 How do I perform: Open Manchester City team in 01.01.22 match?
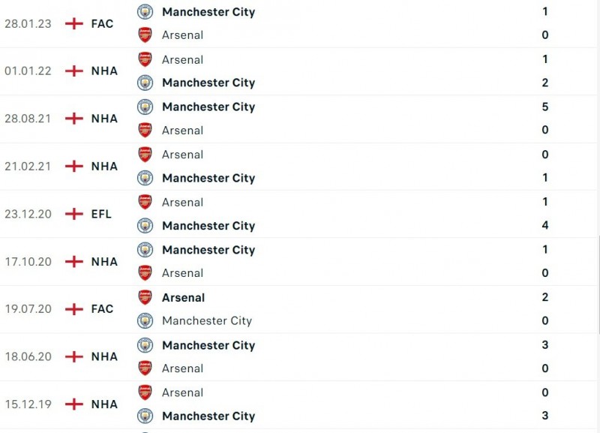pyautogui.click(x=208, y=83)
